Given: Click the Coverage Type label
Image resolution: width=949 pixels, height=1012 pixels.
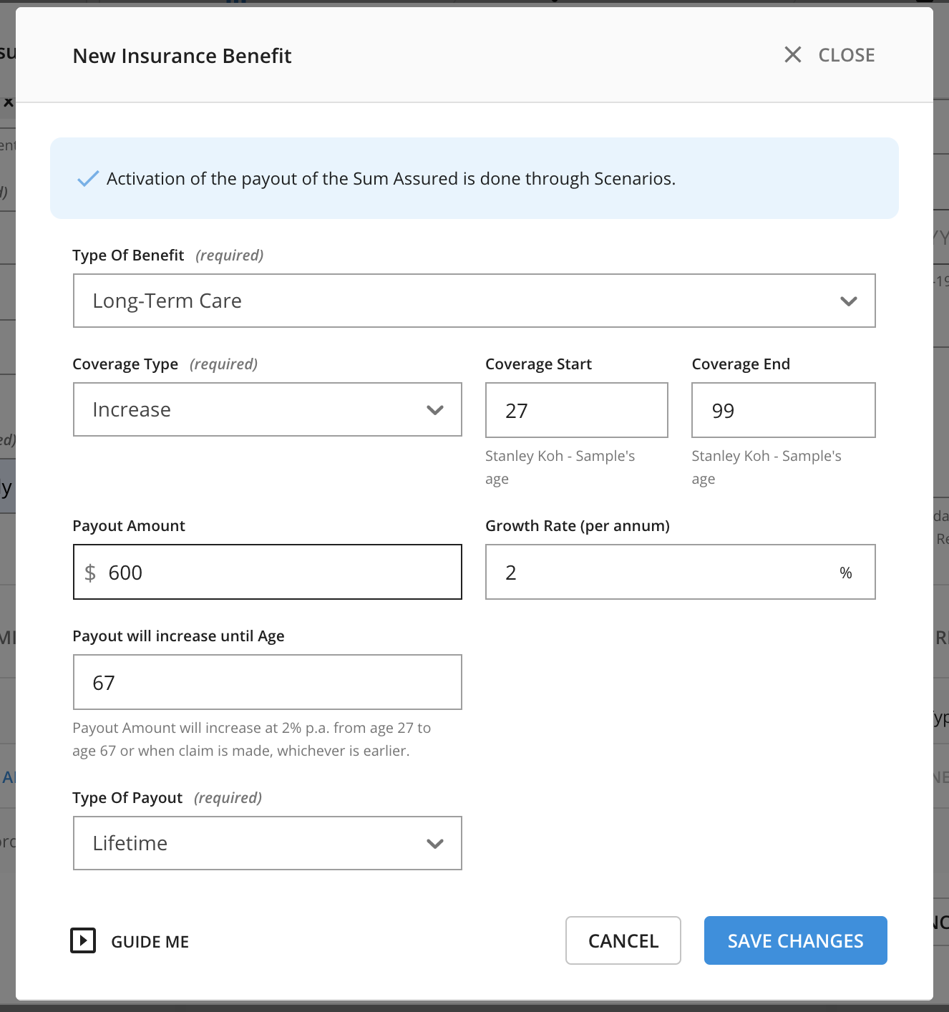Looking at the screenshot, I should 125,364.
